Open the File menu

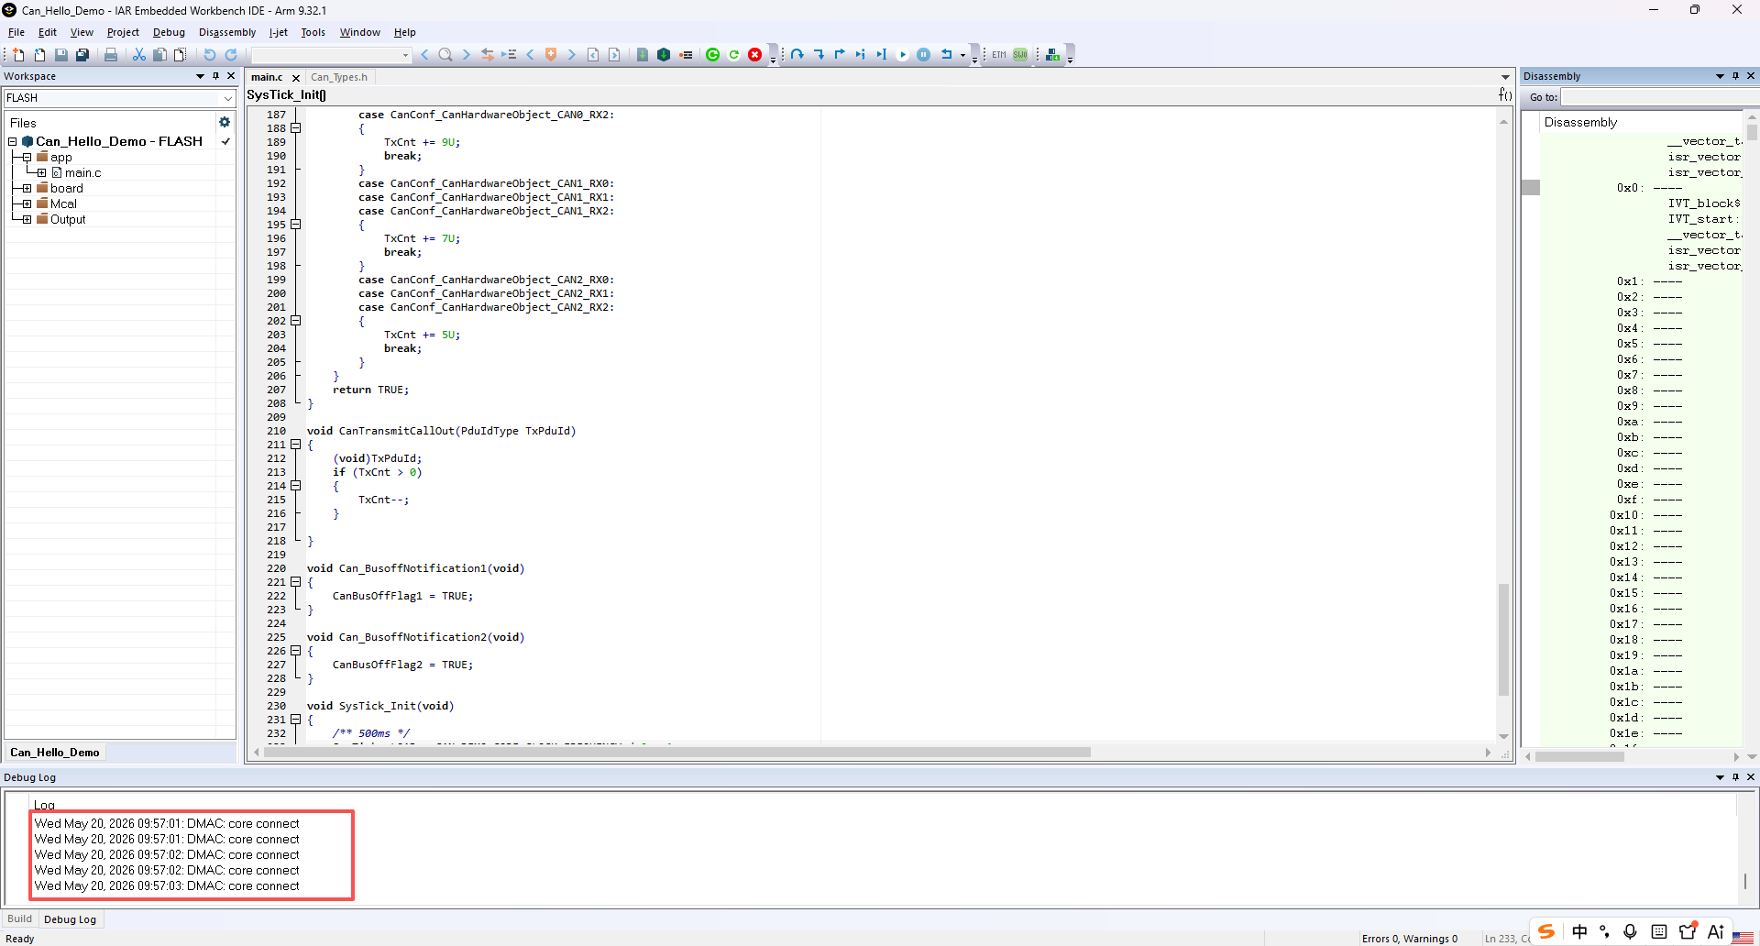pyautogui.click(x=16, y=32)
